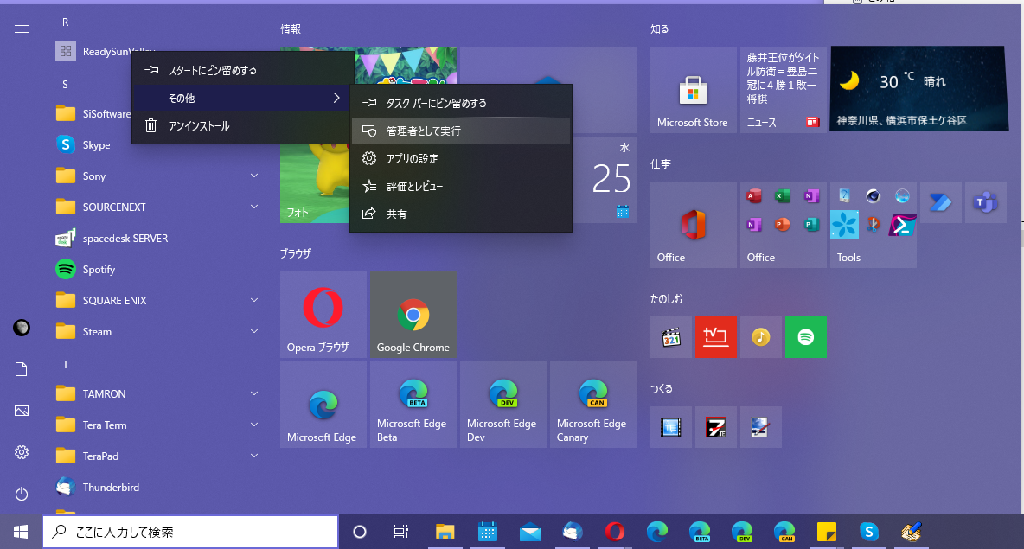The height and width of the screenshot is (549, 1024).
Task: Open the ニュース tile about 藤井王位
Action: [x=783, y=89]
